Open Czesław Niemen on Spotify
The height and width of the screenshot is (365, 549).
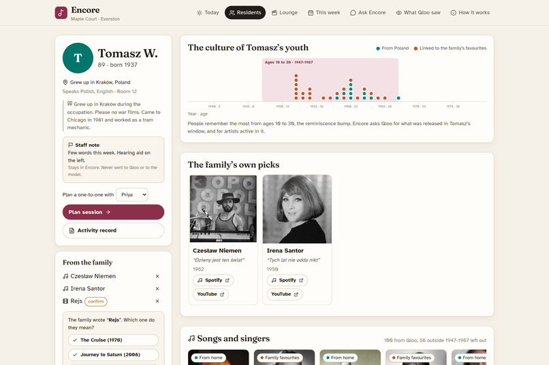pos(213,280)
